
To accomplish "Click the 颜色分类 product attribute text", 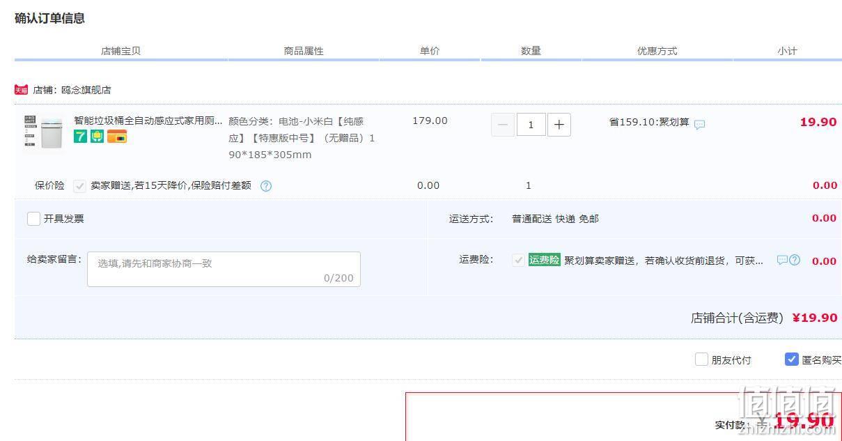I will pos(302,138).
